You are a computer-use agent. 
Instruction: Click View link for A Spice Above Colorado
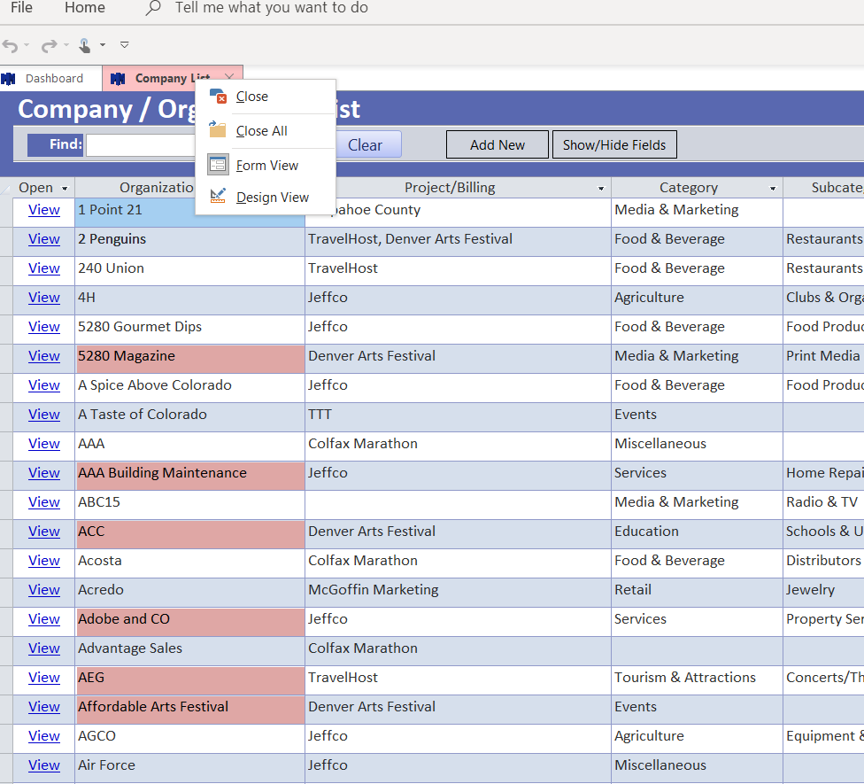44,385
